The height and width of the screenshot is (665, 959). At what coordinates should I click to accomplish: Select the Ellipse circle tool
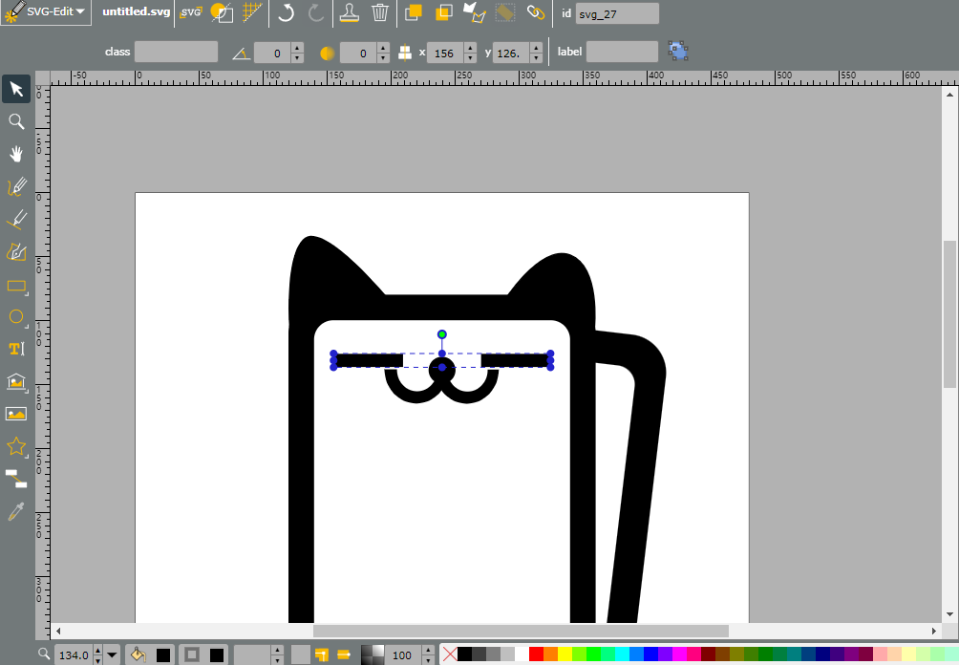(16, 317)
